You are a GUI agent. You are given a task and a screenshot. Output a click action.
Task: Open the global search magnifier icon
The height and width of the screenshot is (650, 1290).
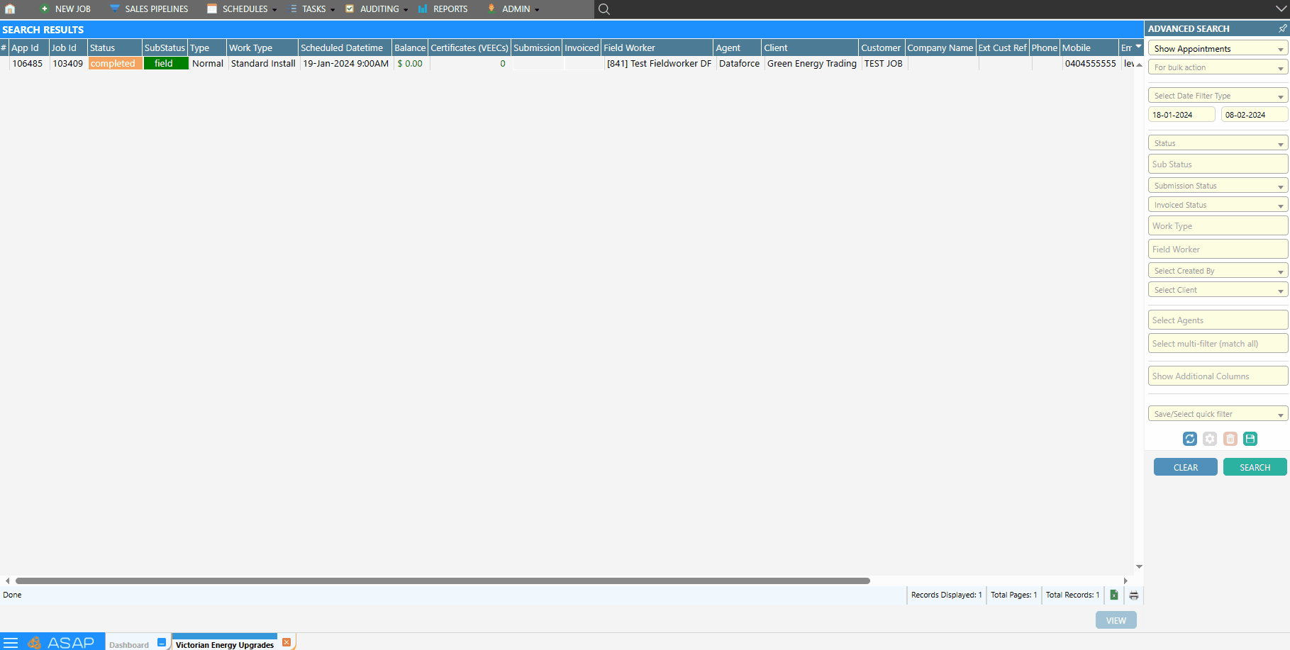pyautogui.click(x=604, y=9)
